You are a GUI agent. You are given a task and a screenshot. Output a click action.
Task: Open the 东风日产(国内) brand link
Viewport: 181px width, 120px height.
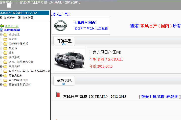85,23
